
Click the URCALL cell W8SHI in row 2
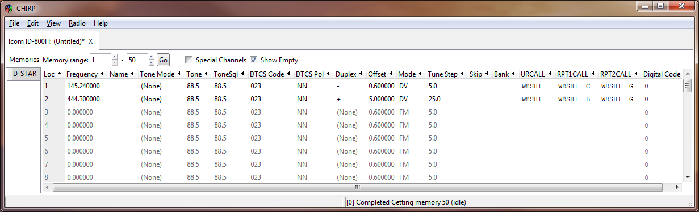click(531, 99)
